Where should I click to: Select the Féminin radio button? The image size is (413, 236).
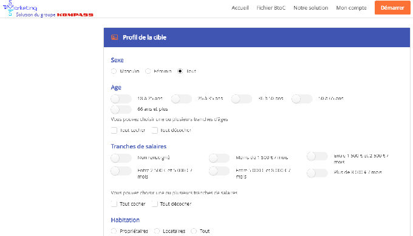pyautogui.click(x=148, y=71)
